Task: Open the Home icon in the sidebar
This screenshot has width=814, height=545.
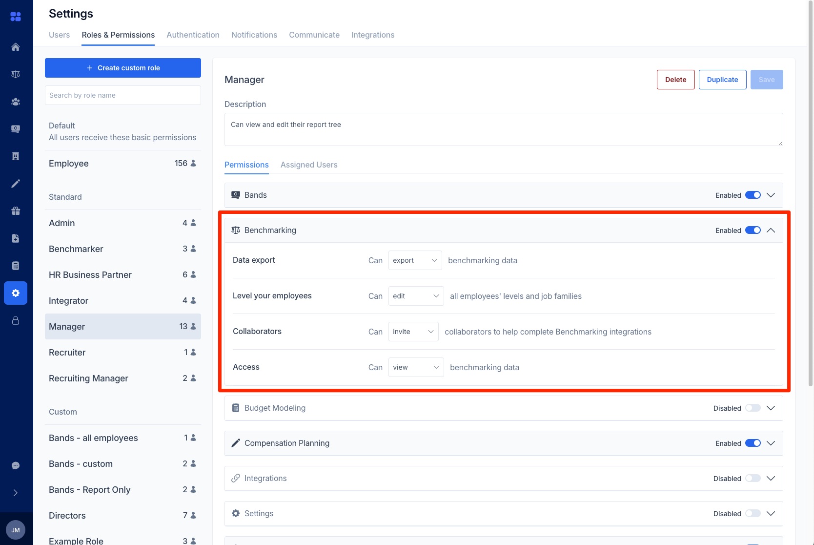Action: tap(16, 47)
